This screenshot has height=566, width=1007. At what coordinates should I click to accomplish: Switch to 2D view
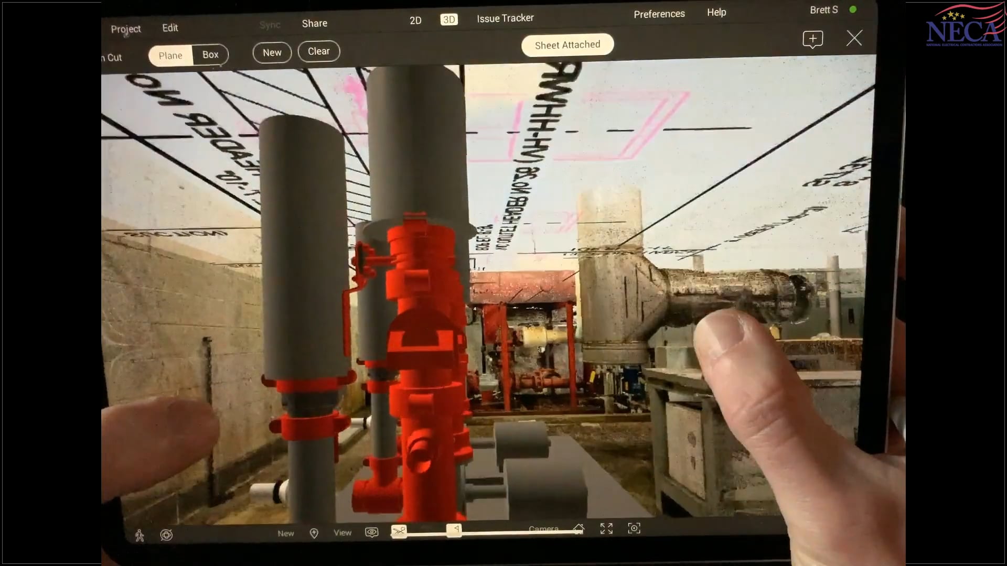pyautogui.click(x=415, y=20)
